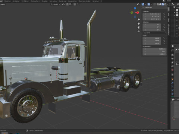Open the object visibility filter dropdown
179x134 pixels.
(x=138, y=4)
